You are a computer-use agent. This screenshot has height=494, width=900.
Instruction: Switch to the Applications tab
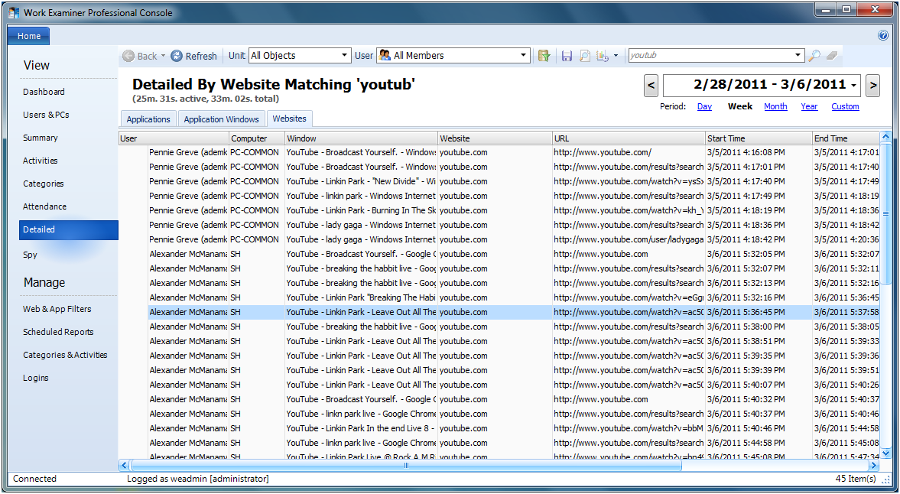pos(148,119)
